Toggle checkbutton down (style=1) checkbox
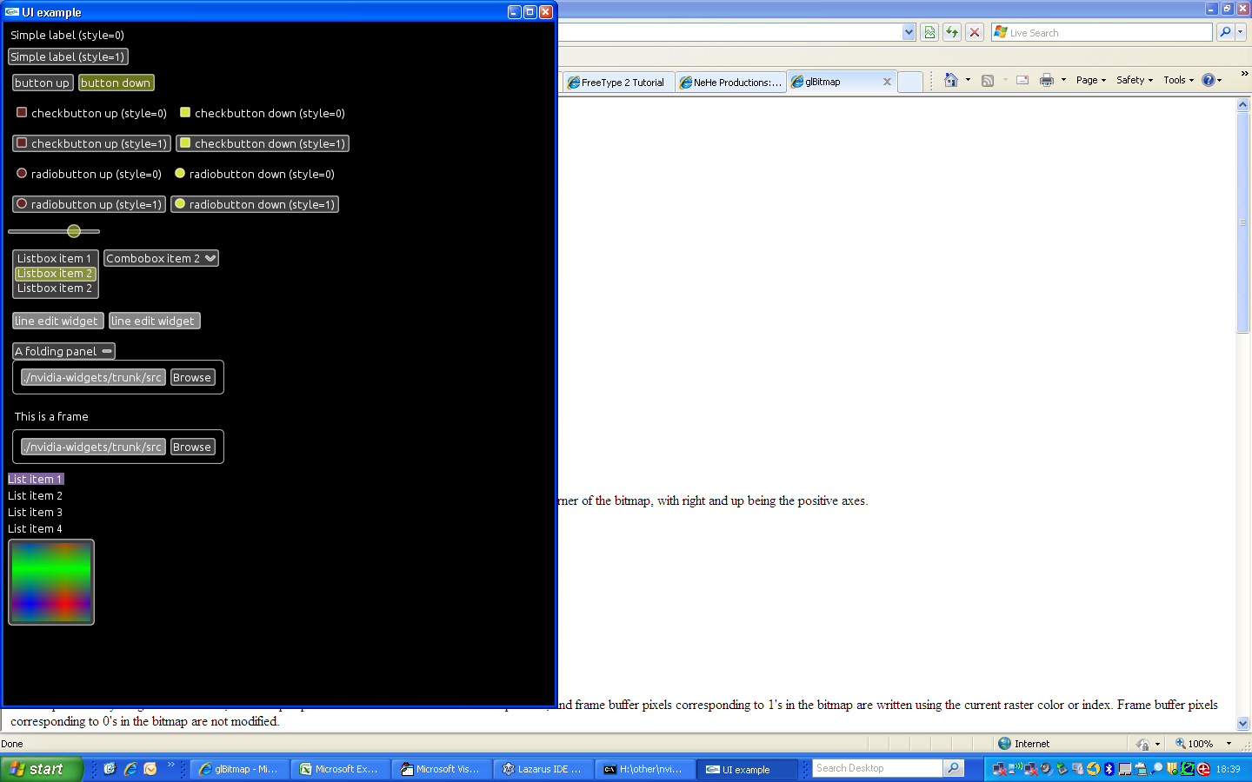1252x782 pixels. point(184,143)
